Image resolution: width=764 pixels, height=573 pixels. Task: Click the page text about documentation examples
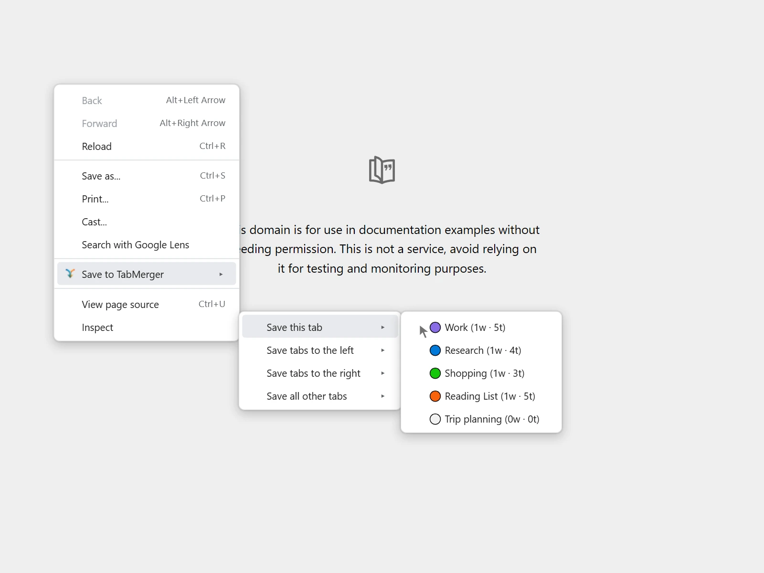(x=389, y=249)
